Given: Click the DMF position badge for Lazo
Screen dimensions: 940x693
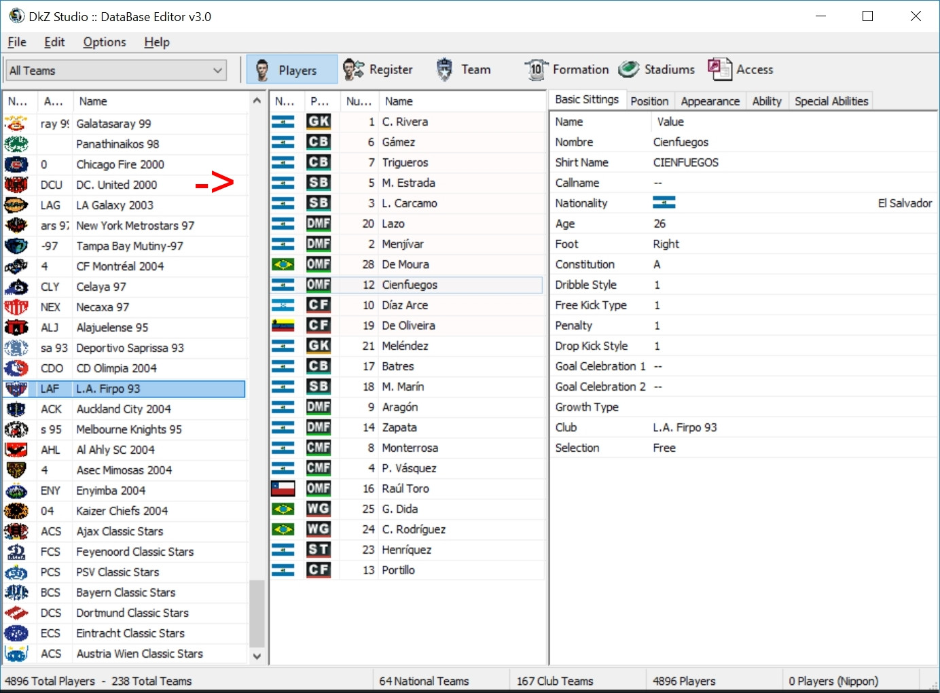Looking at the screenshot, I should pos(319,224).
